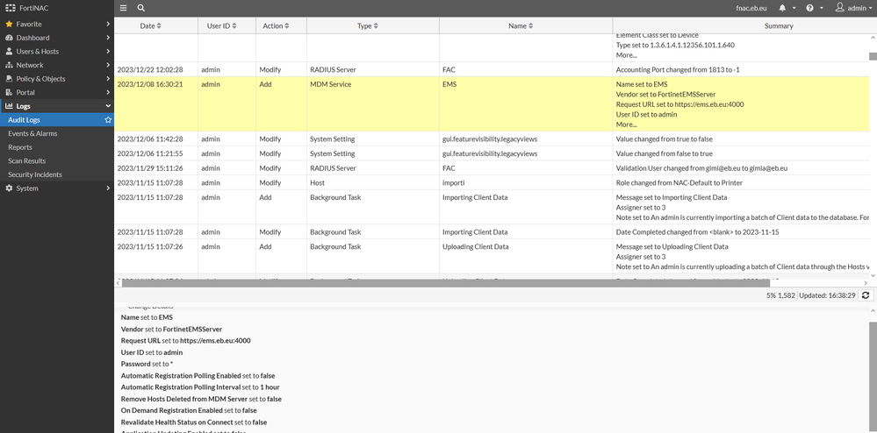Open the search magnifier icon
This screenshot has height=433, width=877.
coord(140,8)
